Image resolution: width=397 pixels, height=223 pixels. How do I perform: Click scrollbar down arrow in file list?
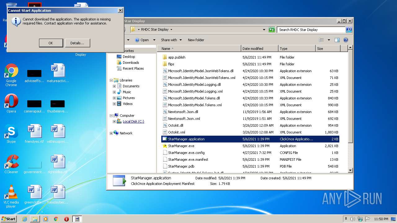pyautogui.click(x=350, y=170)
